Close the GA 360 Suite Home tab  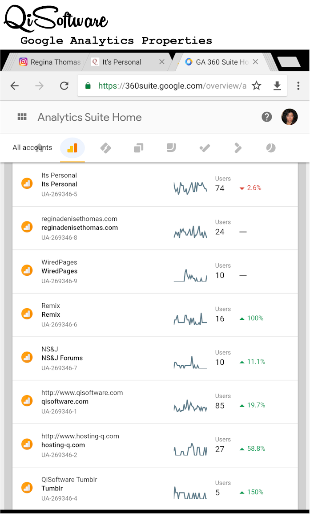[256, 61]
